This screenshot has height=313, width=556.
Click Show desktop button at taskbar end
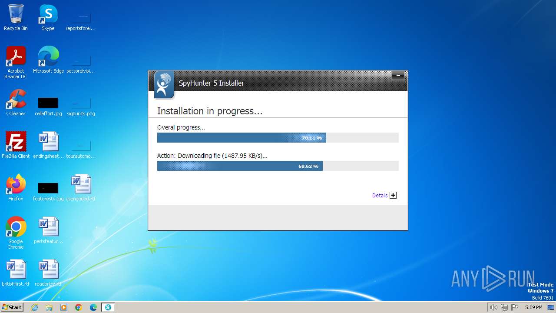(552, 307)
